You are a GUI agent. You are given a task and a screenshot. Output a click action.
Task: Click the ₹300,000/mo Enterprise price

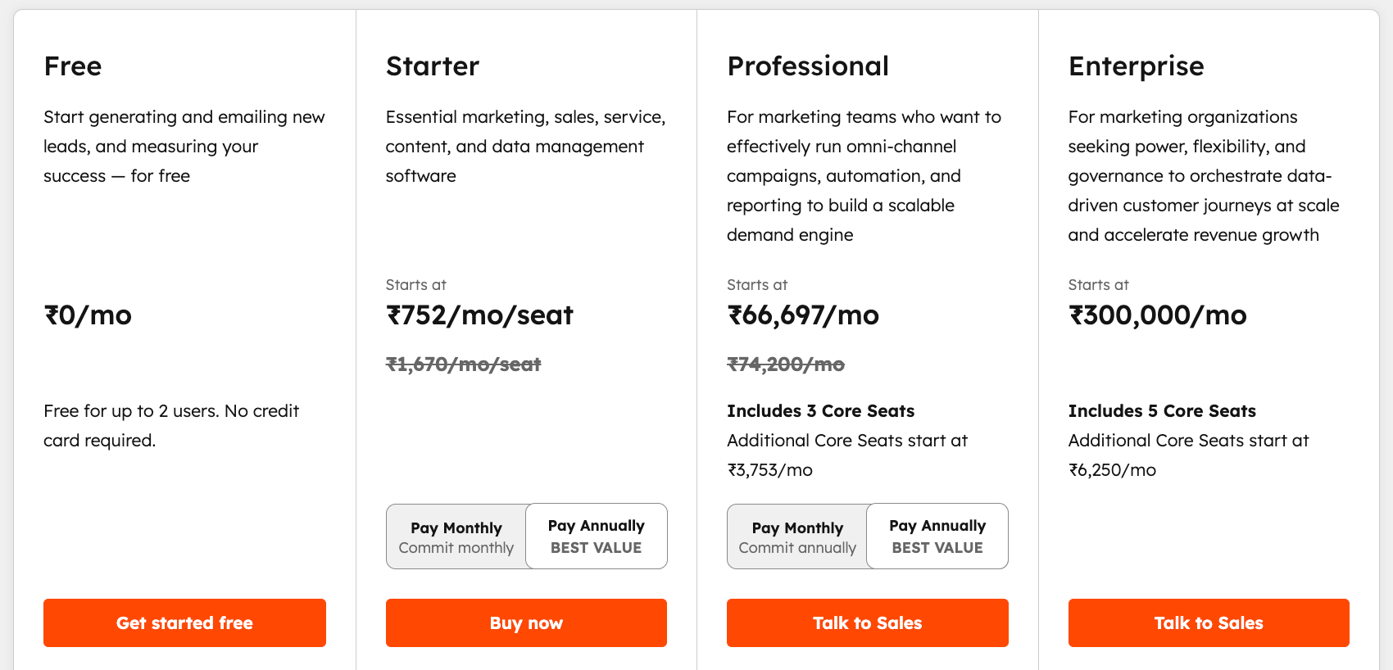click(1157, 315)
